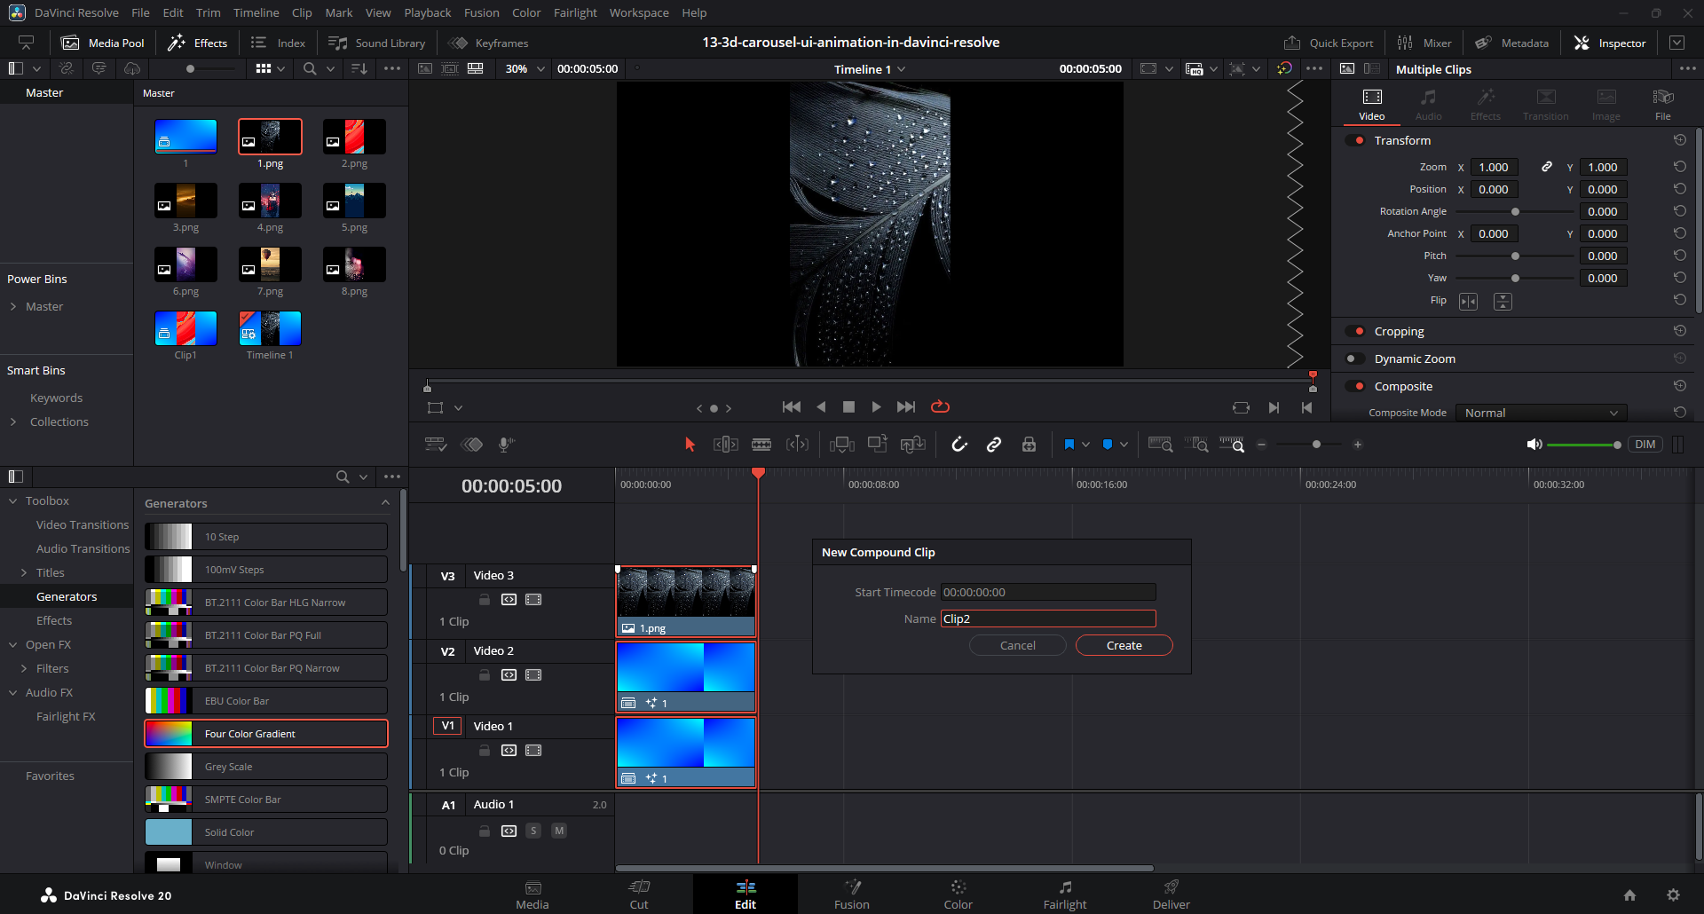1704x914 pixels.
Task: Click the flip horizontal icon
Action: click(x=1469, y=302)
